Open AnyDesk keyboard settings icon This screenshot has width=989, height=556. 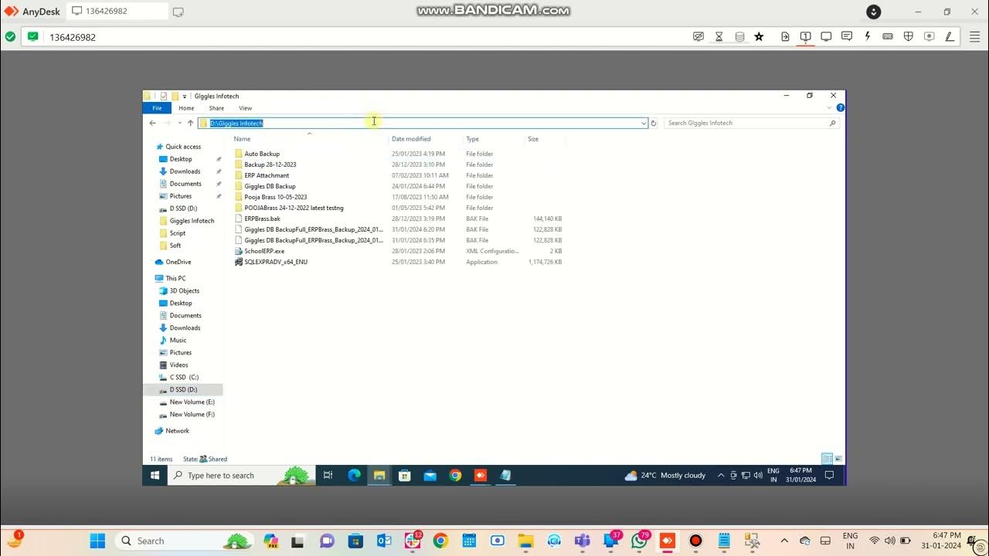pyautogui.click(x=888, y=36)
